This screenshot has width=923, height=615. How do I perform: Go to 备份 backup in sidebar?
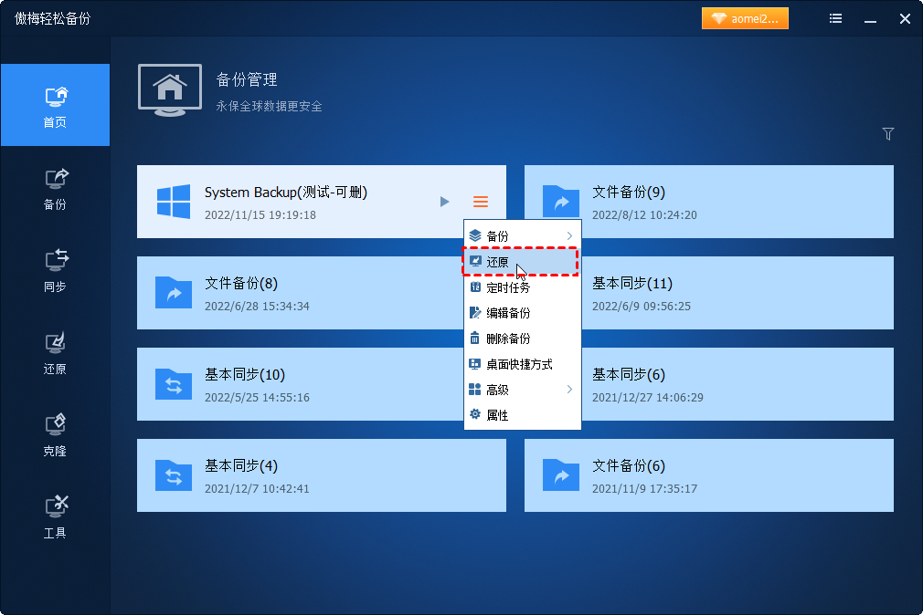(x=55, y=188)
